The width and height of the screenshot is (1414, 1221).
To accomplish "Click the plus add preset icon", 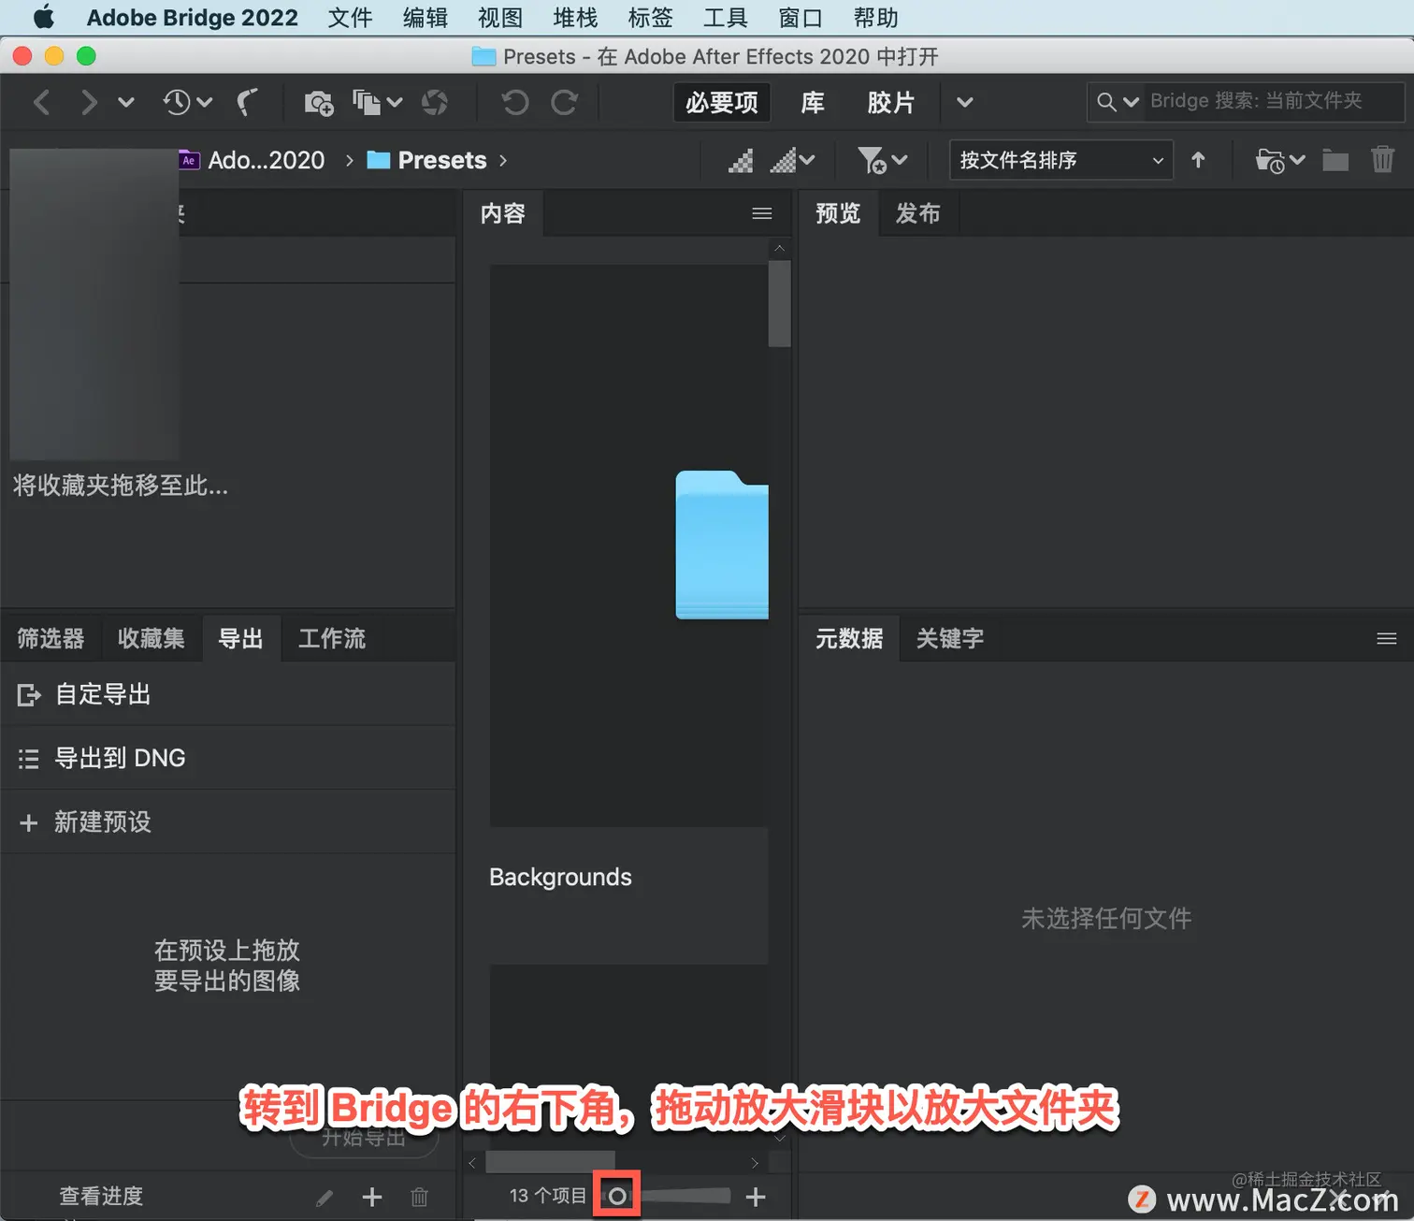I will pyautogui.click(x=372, y=1197).
